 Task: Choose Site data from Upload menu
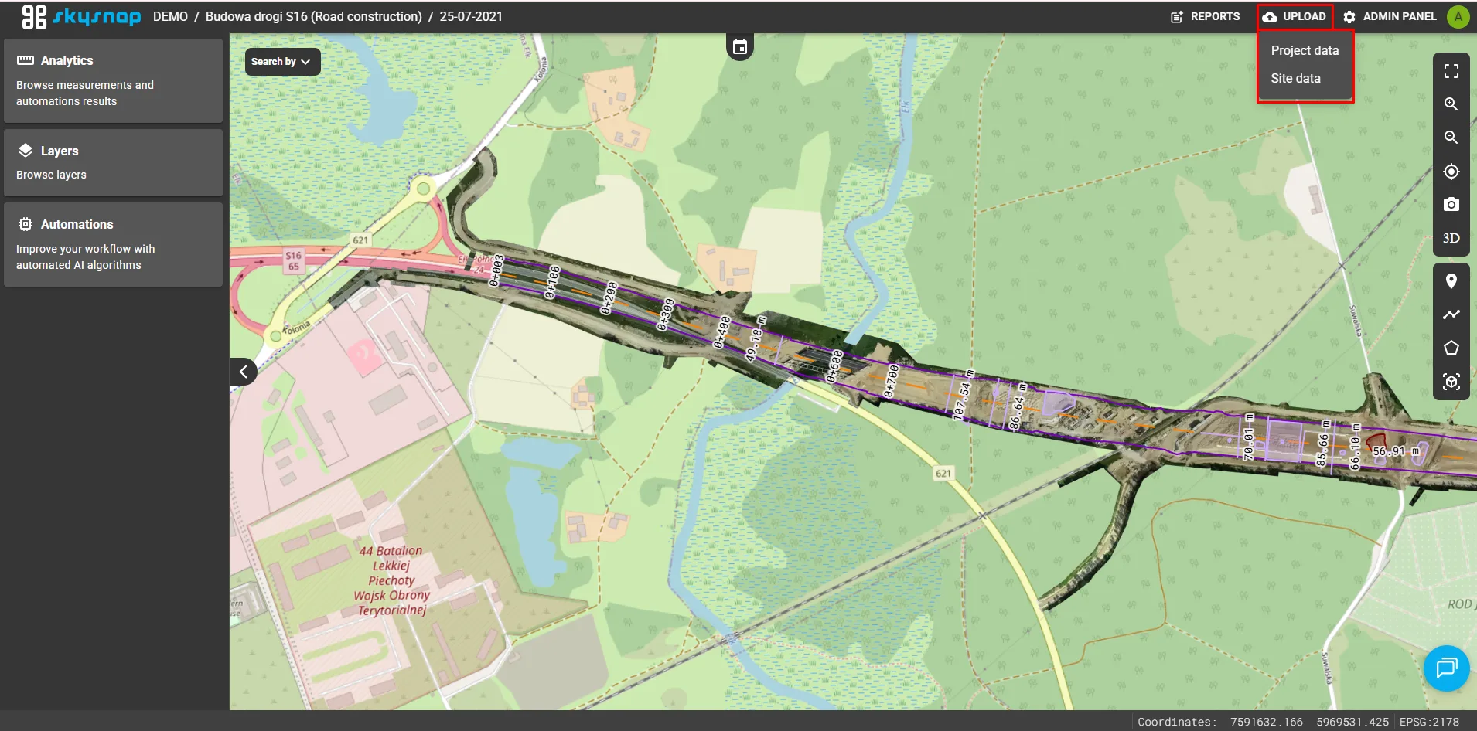tap(1295, 78)
